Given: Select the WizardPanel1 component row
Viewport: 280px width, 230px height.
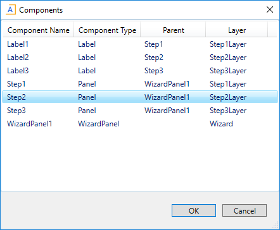Looking at the screenshot, I should coord(140,124).
